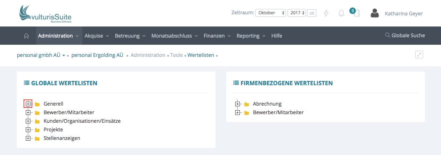Open the year dropdown showing 2017
The height and width of the screenshot is (155, 441).
click(x=297, y=13)
